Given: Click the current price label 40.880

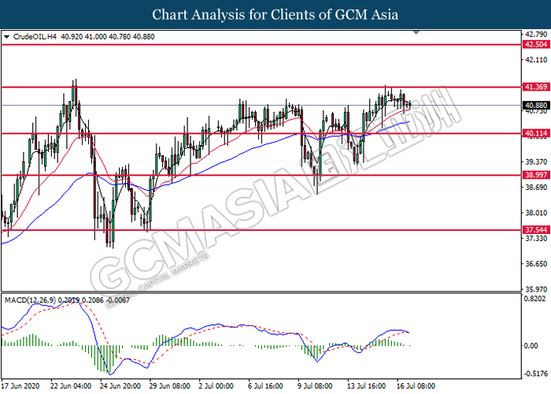Looking at the screenshot, I should (535, 105).
